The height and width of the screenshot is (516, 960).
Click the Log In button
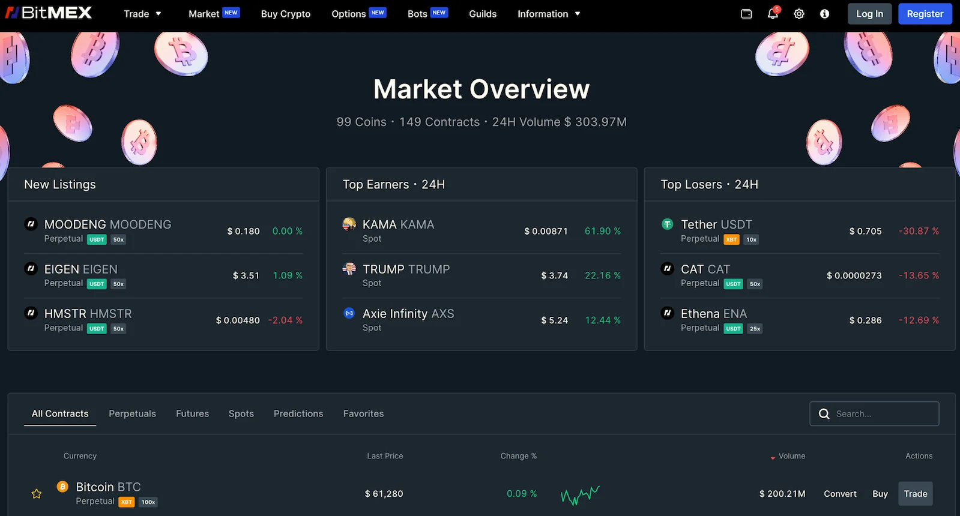pos(869,14)
